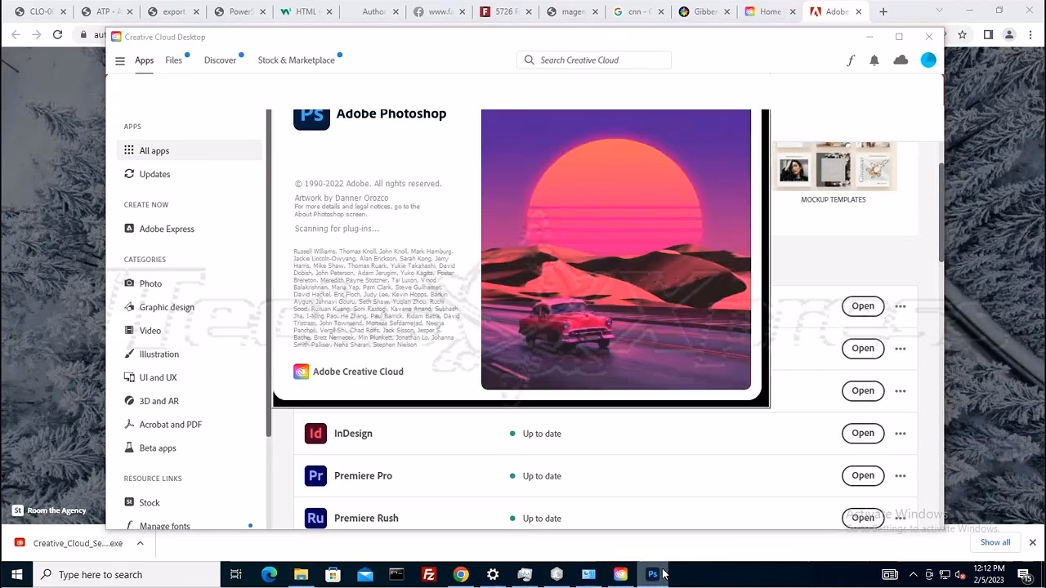Open more options menu for Premiere Pro
This screenshot has width=1046, height=588.
pos(901,476)
